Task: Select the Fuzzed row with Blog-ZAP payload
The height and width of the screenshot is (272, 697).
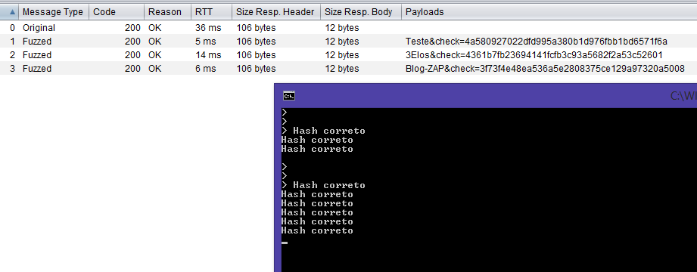Action: (348, 69)
